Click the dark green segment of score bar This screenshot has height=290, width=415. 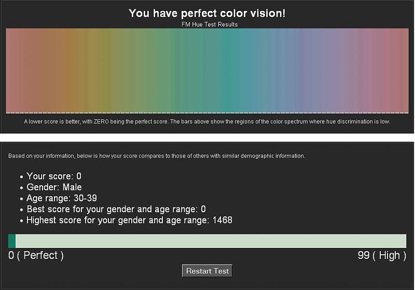click(x=12, y=241)
